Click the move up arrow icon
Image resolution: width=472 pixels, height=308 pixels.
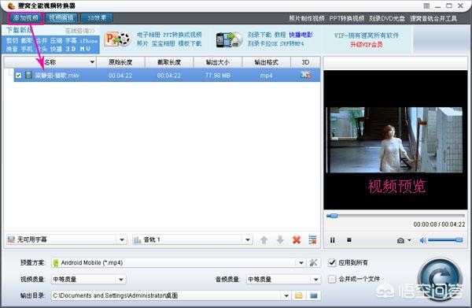click(264, 240)
